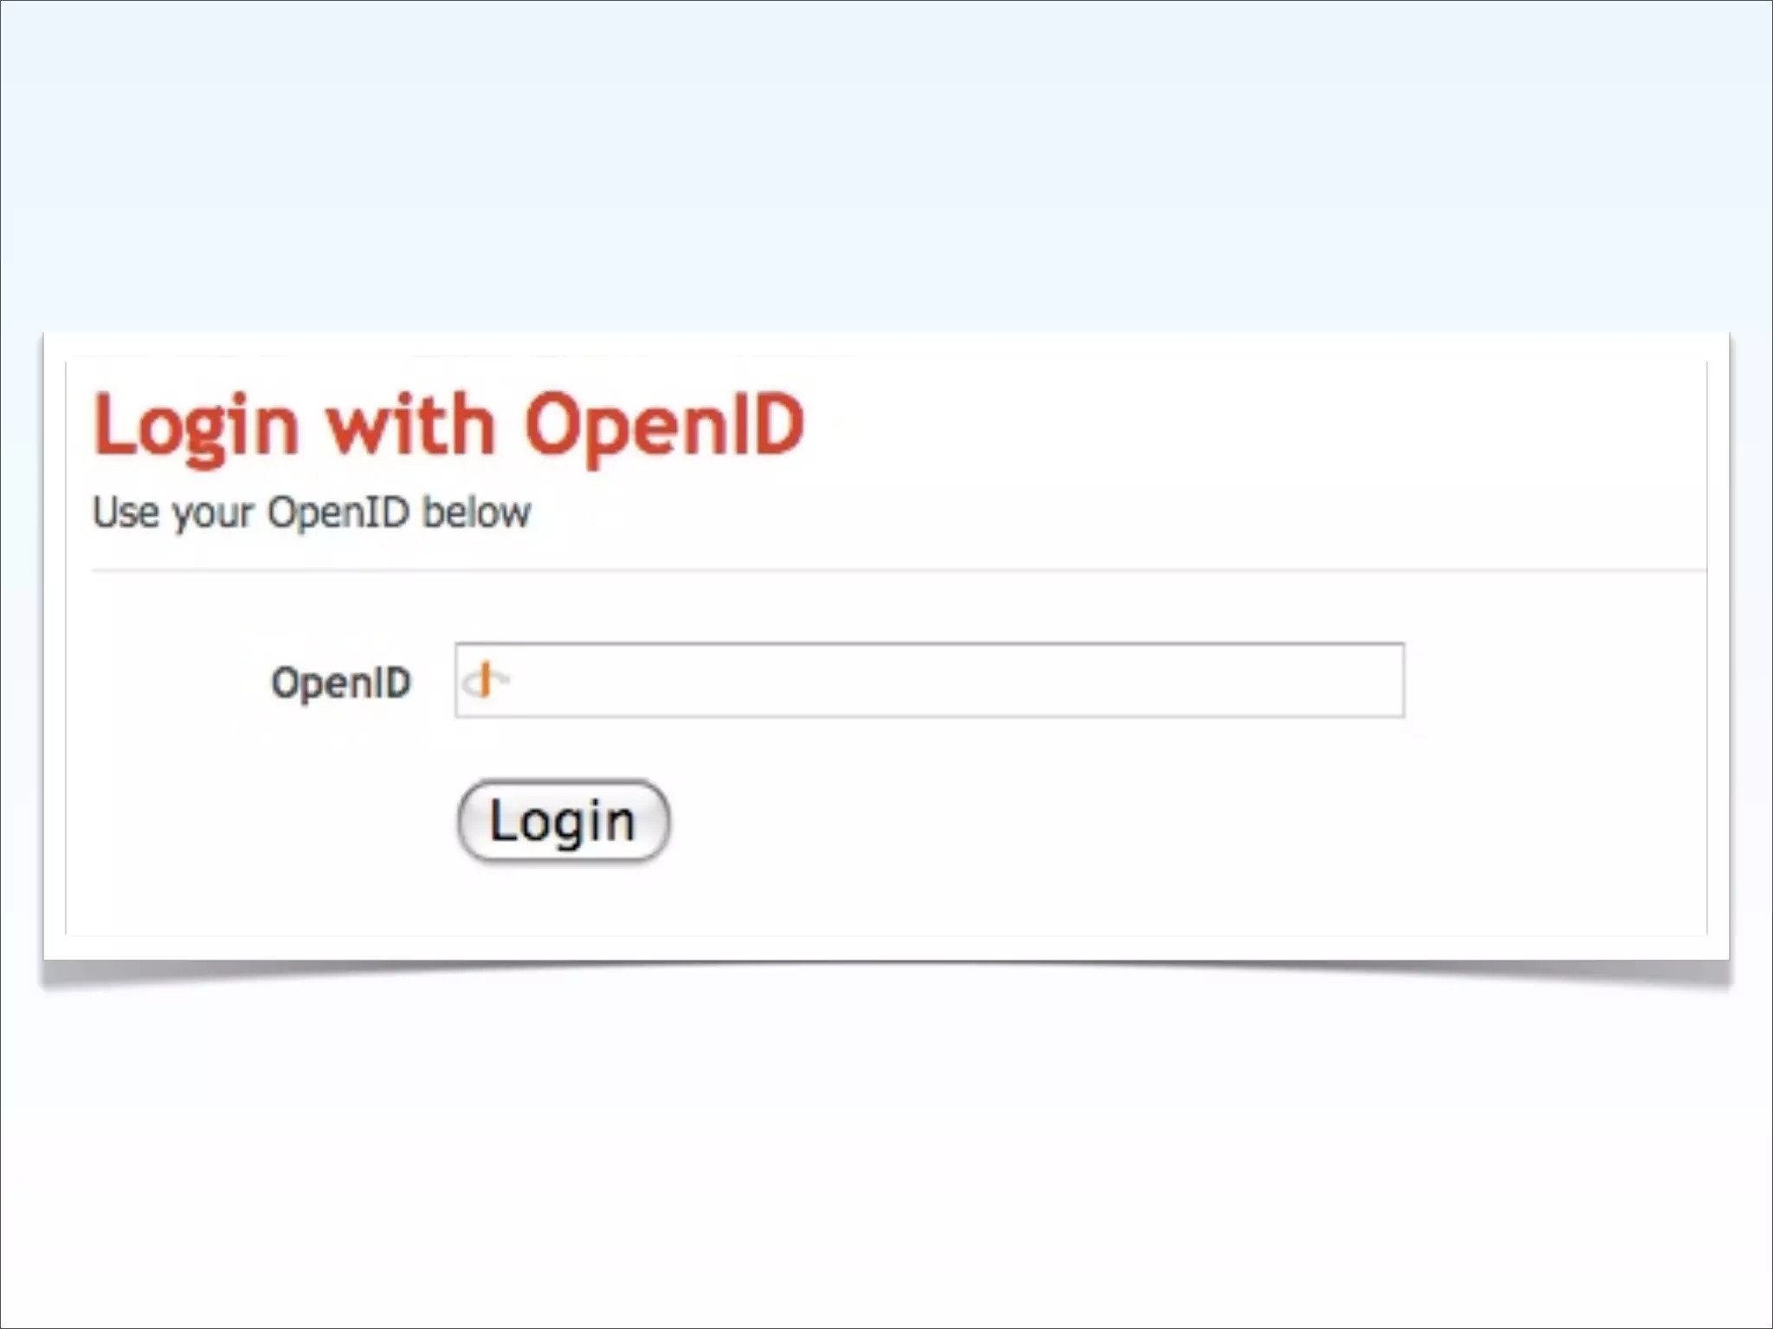
Task: Focus the OpenID text input field
Action: coord(929,680)
